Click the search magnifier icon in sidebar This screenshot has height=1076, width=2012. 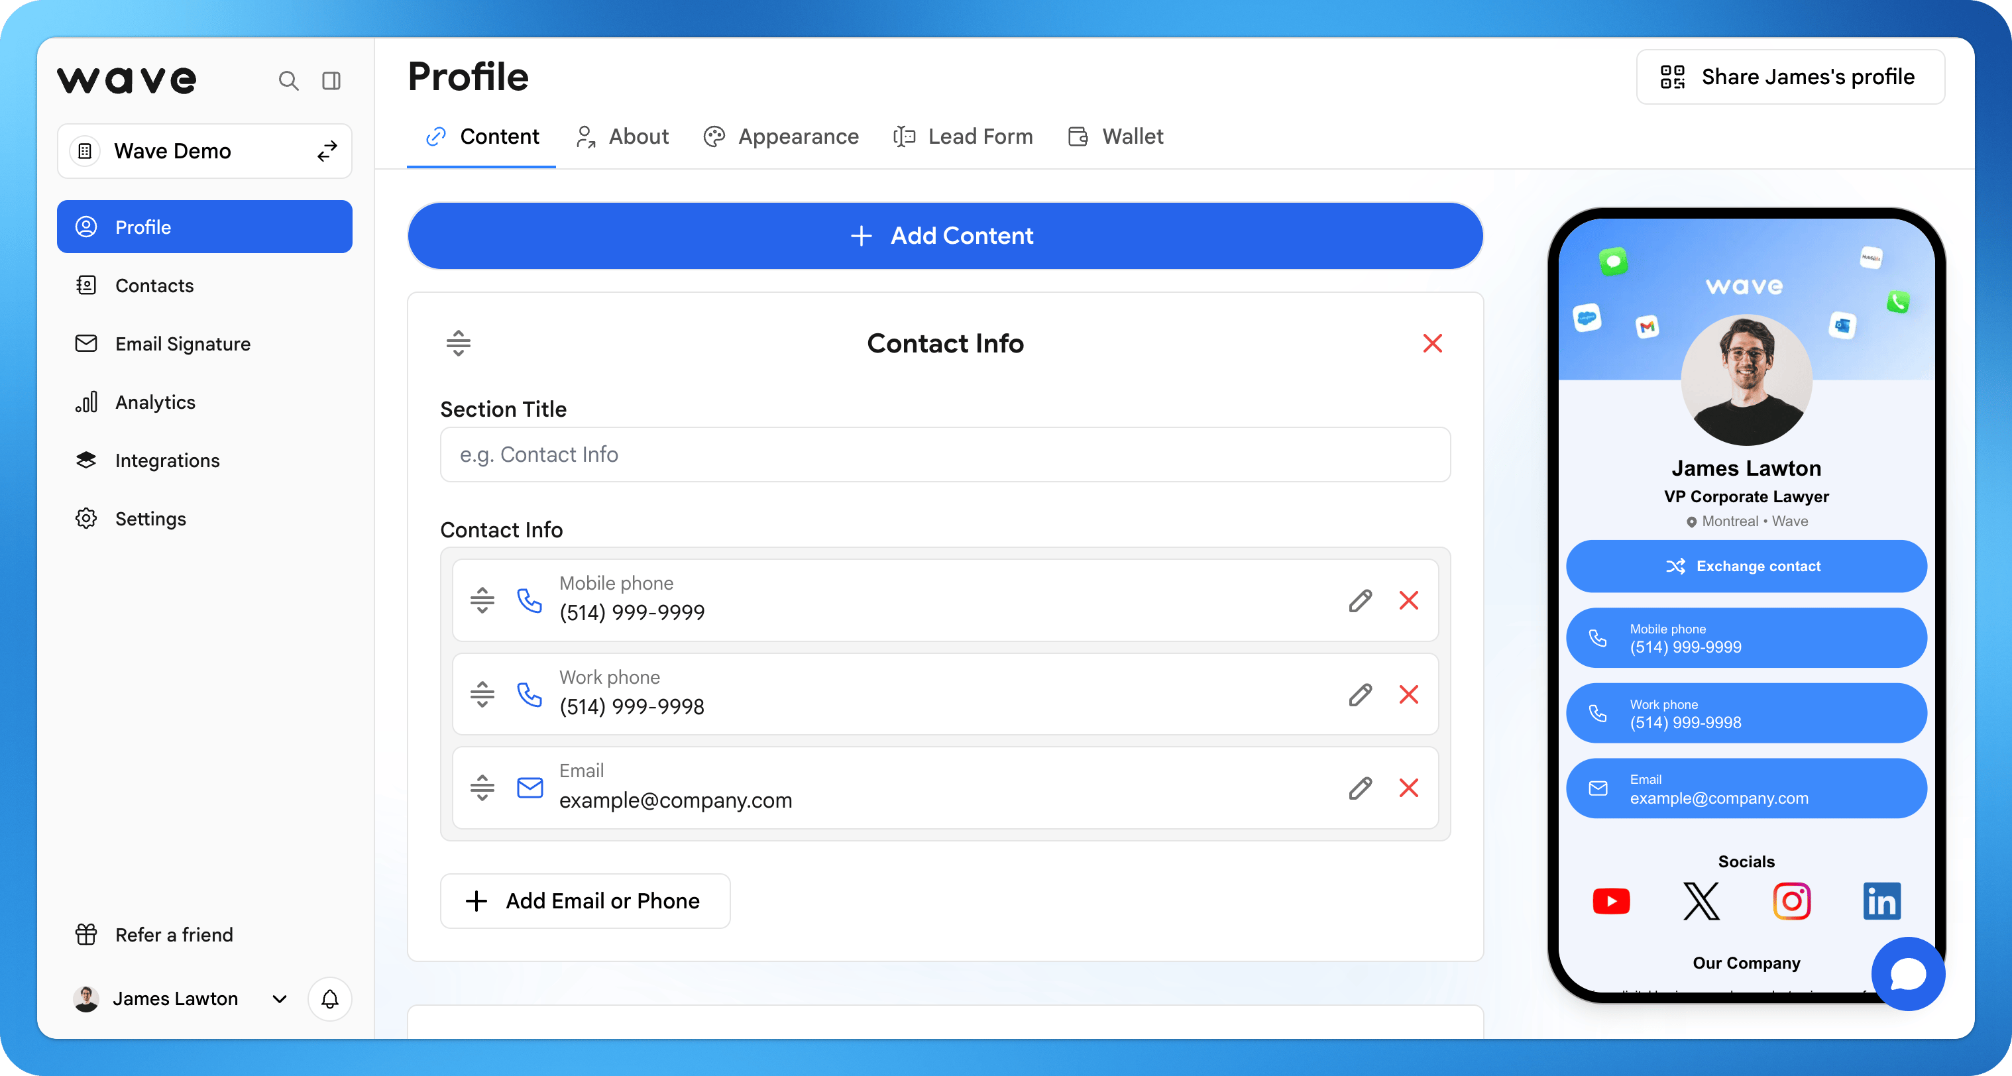(x=288, y=80)
